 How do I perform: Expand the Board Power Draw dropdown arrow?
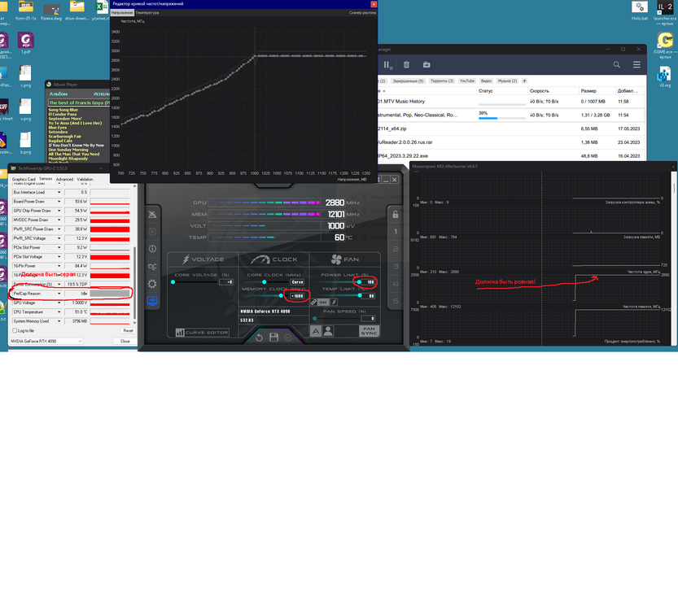(x=59, y=202)
